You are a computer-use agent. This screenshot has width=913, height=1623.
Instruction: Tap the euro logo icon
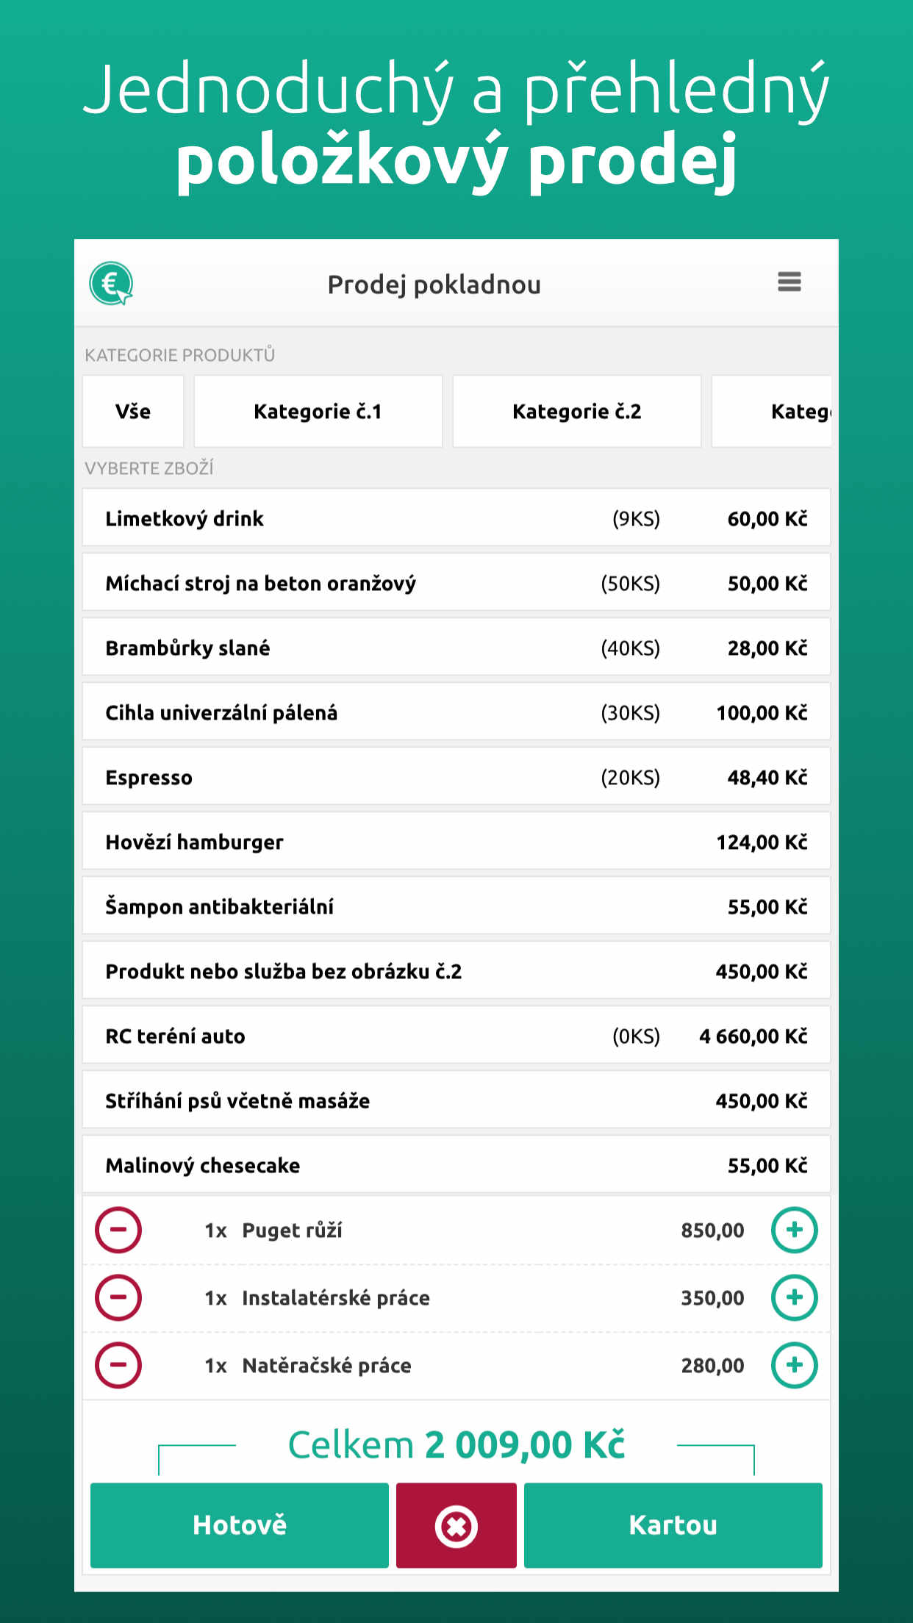click(x=111, y=284)
